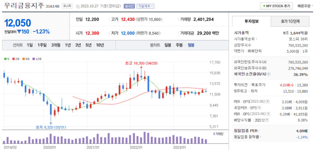
Task: Click the purple 120 moving-average swatch
Action: point(34,59)
